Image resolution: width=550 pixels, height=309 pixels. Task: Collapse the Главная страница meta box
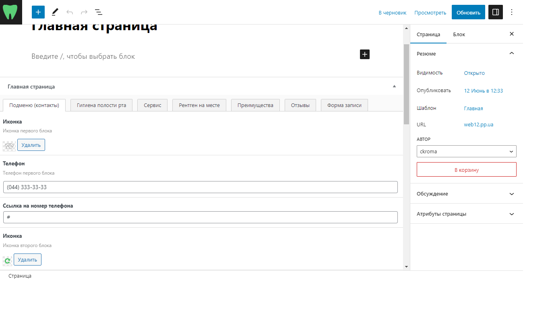pyautogui.click(x=395, y=86)
